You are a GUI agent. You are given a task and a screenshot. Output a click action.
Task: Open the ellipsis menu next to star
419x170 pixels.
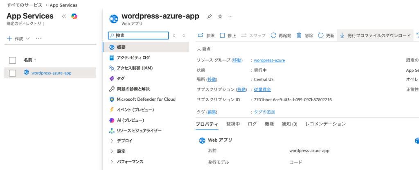(x=230, y=17)
